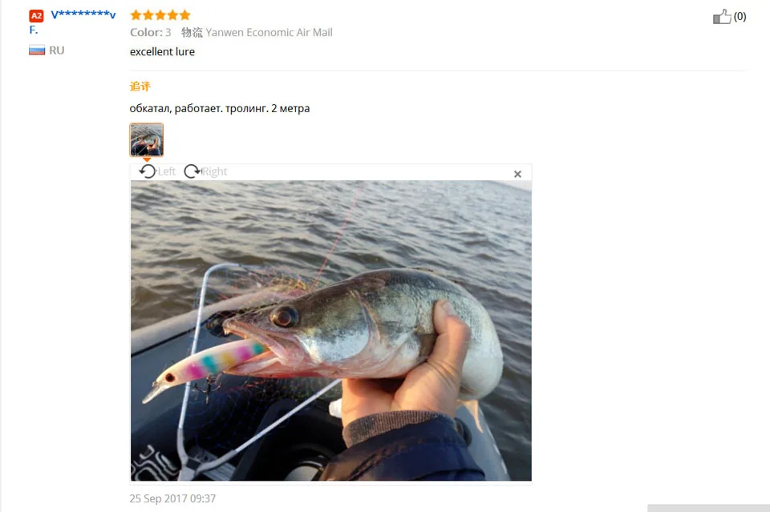
Task: Click the fifth orange rating star
Action: [185, 15]
